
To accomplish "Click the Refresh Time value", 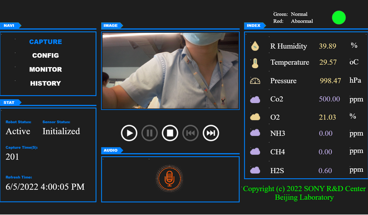I will [45, 187].
